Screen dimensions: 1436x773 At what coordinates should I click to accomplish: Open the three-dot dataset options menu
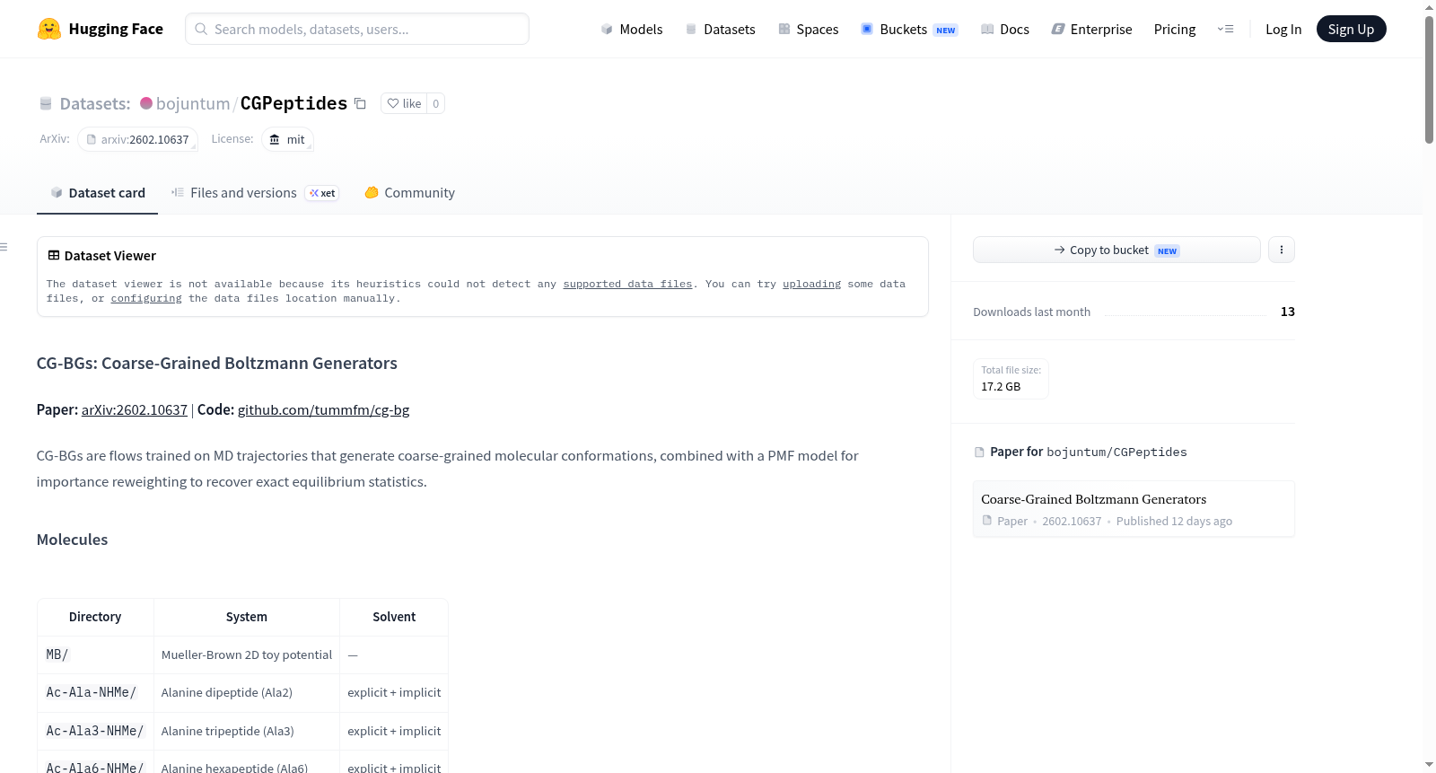(1282, 250)
